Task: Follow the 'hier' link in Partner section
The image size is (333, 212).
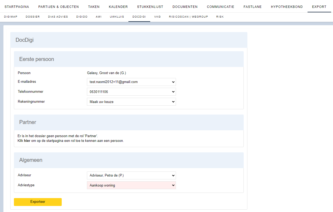Action: pyautogui.click(x=27, y=141)
